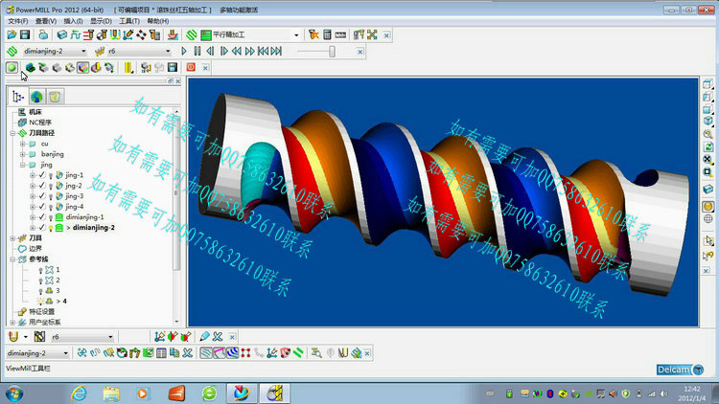Open the r6 simulation tool dropdown
This screenshot has width=719, height=404.
[x=168, y=52]
